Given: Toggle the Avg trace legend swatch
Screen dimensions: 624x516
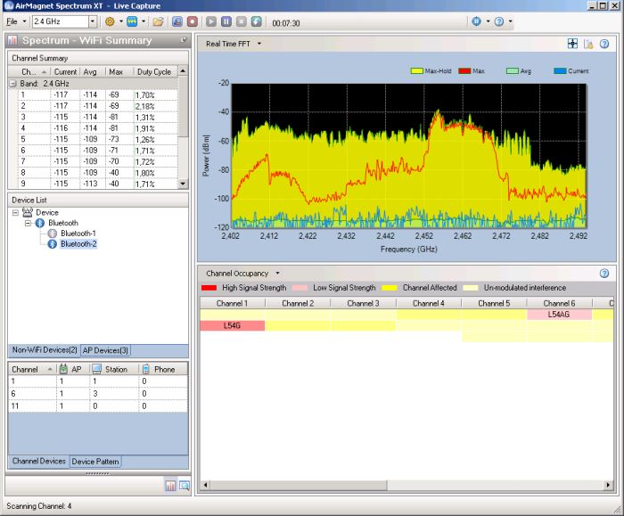Looking at the screenshot, I should pyautogui.click(x=512, y=70).
